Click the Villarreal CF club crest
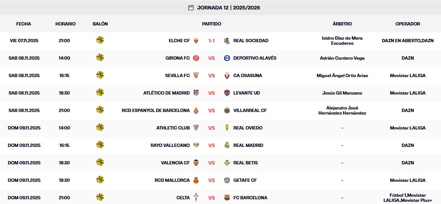441x204 pixels. click(x=227, y=111)
